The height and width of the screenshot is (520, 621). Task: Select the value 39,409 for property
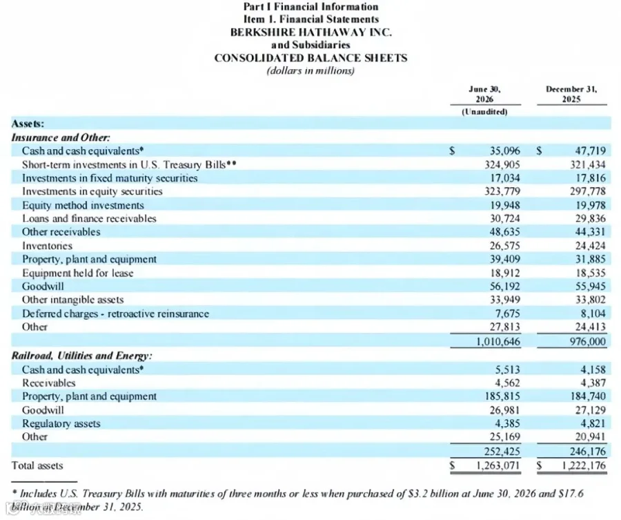point(504,259)
